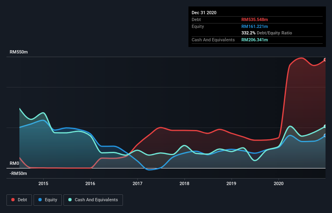Select the 2020 x-axis label

click(279, 183)
